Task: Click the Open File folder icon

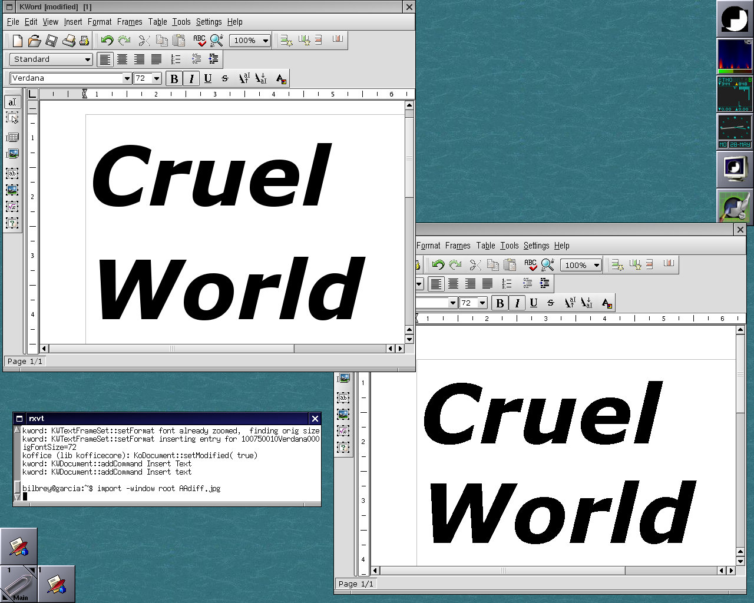Action: click(x=34, y=41)
